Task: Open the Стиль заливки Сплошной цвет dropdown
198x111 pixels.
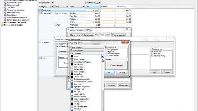Action: pos(87,50)
